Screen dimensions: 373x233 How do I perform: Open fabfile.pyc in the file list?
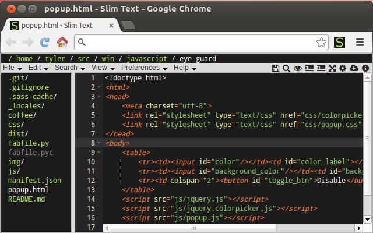click(30, 153)
